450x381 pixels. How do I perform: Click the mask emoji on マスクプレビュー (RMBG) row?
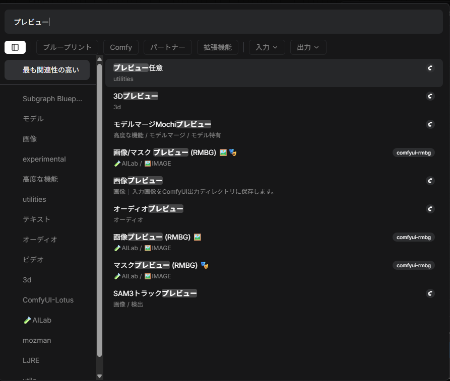coord(204,265)
